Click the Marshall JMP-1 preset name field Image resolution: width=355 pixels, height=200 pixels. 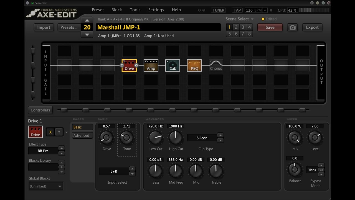click(158, 27)
